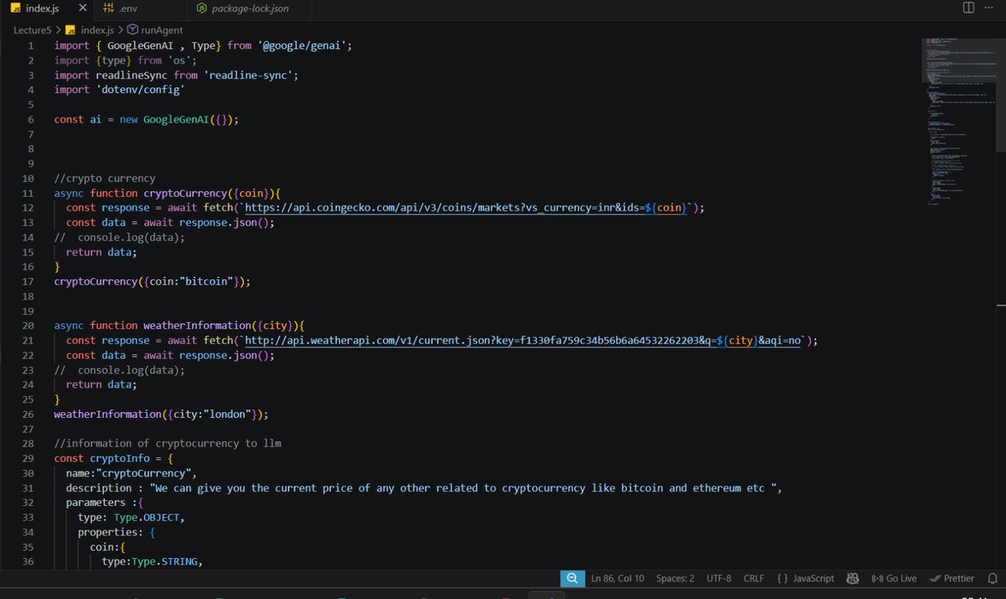
Task: Click the 'readline-sync' import string
Action: [x=249, y=75]
